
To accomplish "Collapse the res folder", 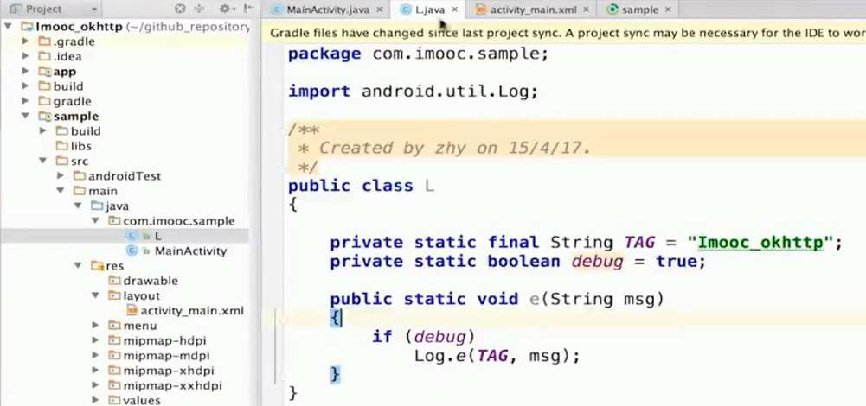I will (79, 265).
